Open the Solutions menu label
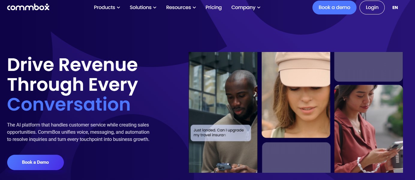This screenshot has width=415, height=180. 141,7
